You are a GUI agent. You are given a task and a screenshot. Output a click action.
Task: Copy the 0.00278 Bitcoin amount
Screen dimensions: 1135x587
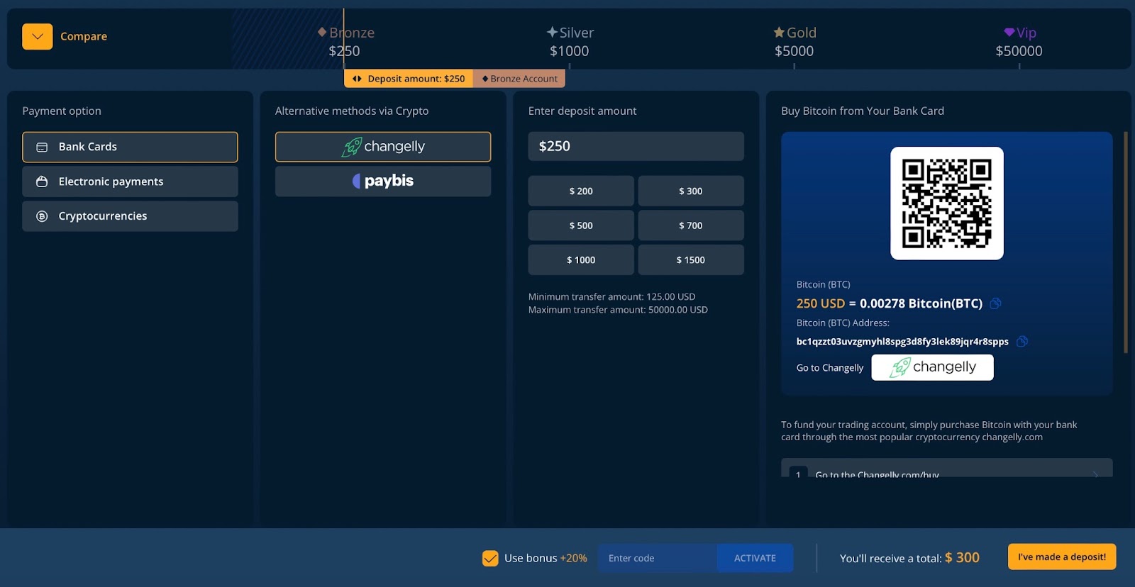996,303
